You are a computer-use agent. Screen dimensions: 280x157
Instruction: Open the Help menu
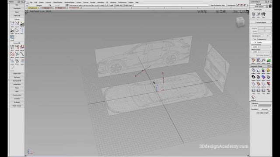click(137, 2)
